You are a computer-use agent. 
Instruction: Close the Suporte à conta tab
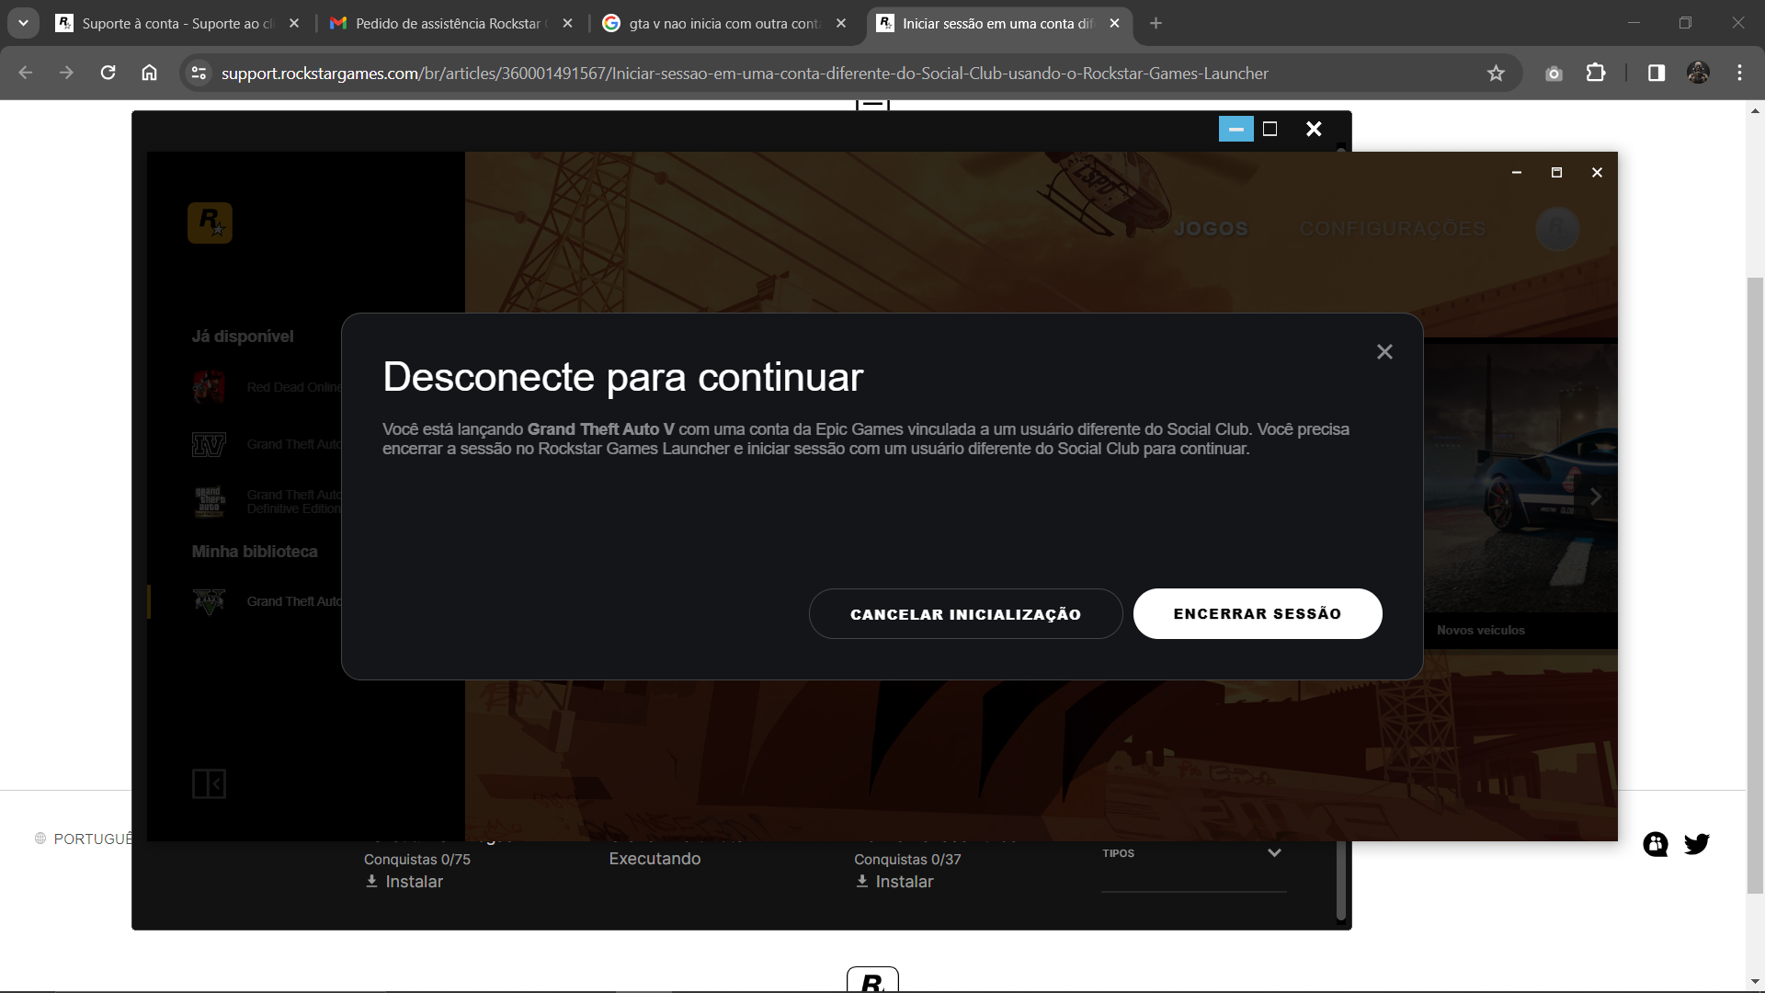point(294,23)
